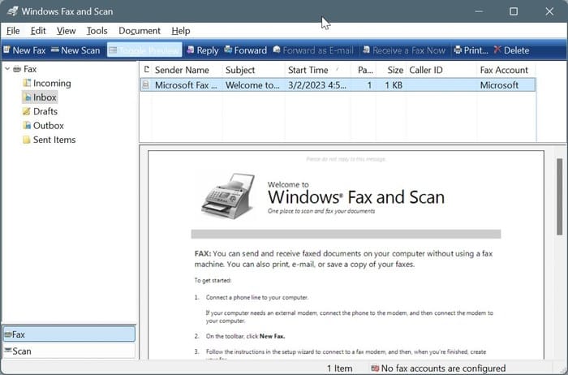Select the Microsoft Fax welcome message row
Screen dimensions: 568x375
[x=338, y=84]
